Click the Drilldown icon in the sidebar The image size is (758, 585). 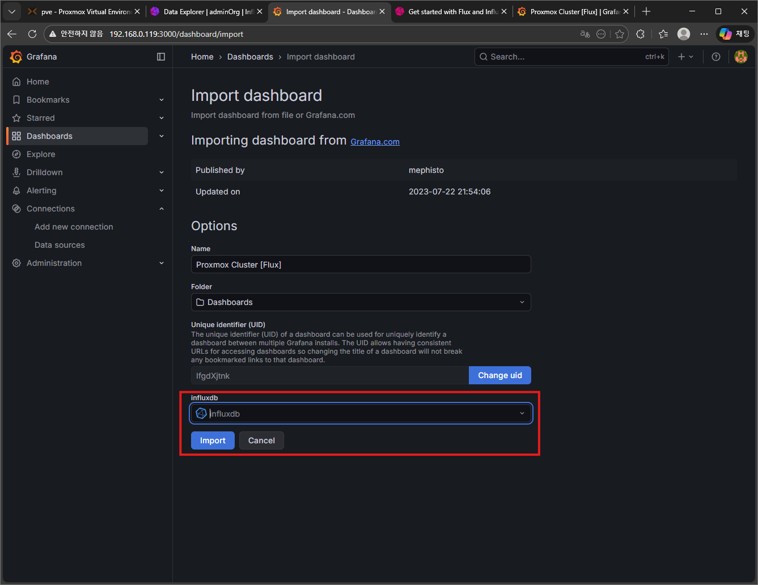[x=16, y=172]
